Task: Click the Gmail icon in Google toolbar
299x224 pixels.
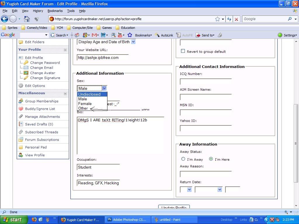Action: (95, 35)
